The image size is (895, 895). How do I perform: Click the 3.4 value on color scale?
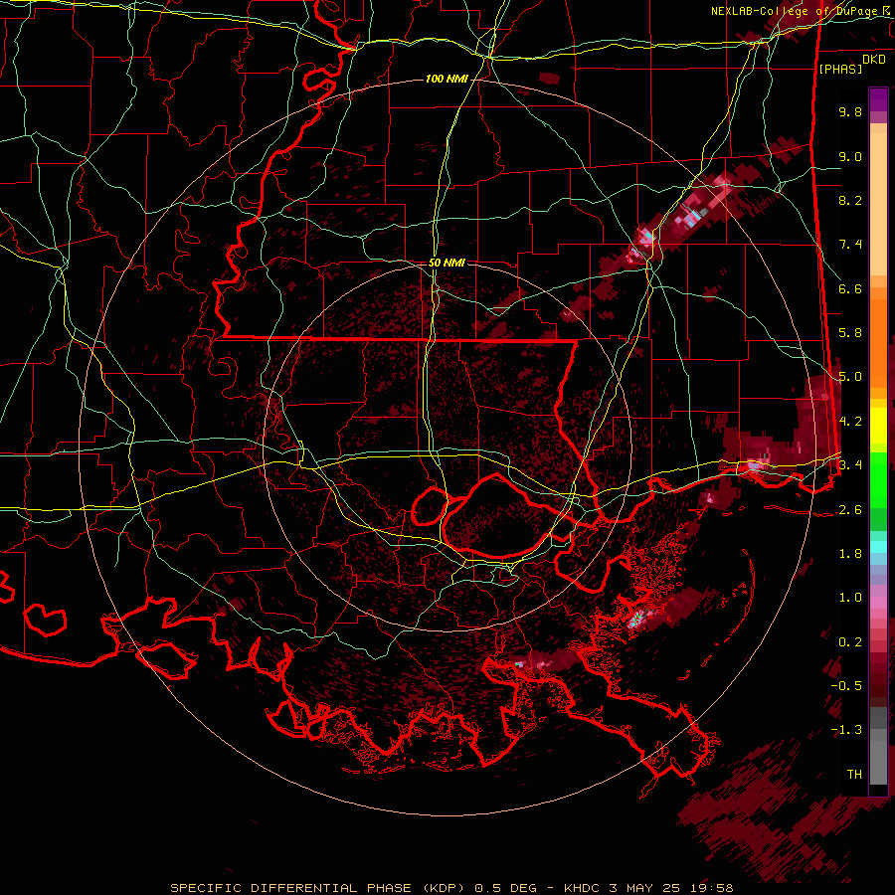point(850,465)
